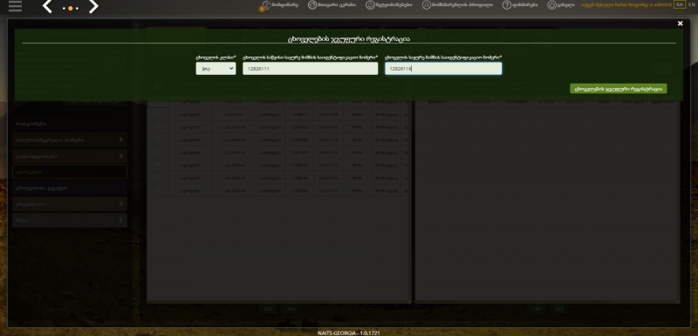The height and width of the screenshot is (336, 698).
Task: Go back with the left arrow
Action: pyautogui.click(x=47, y=7)
